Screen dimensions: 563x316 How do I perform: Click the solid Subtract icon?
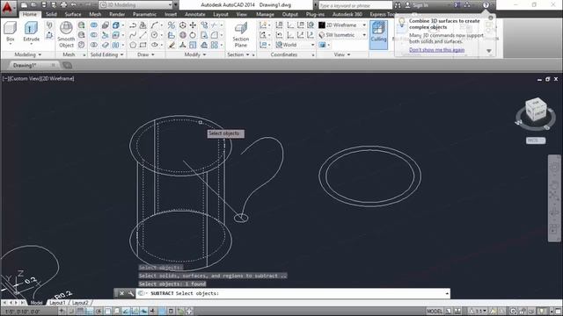point(94,35)
